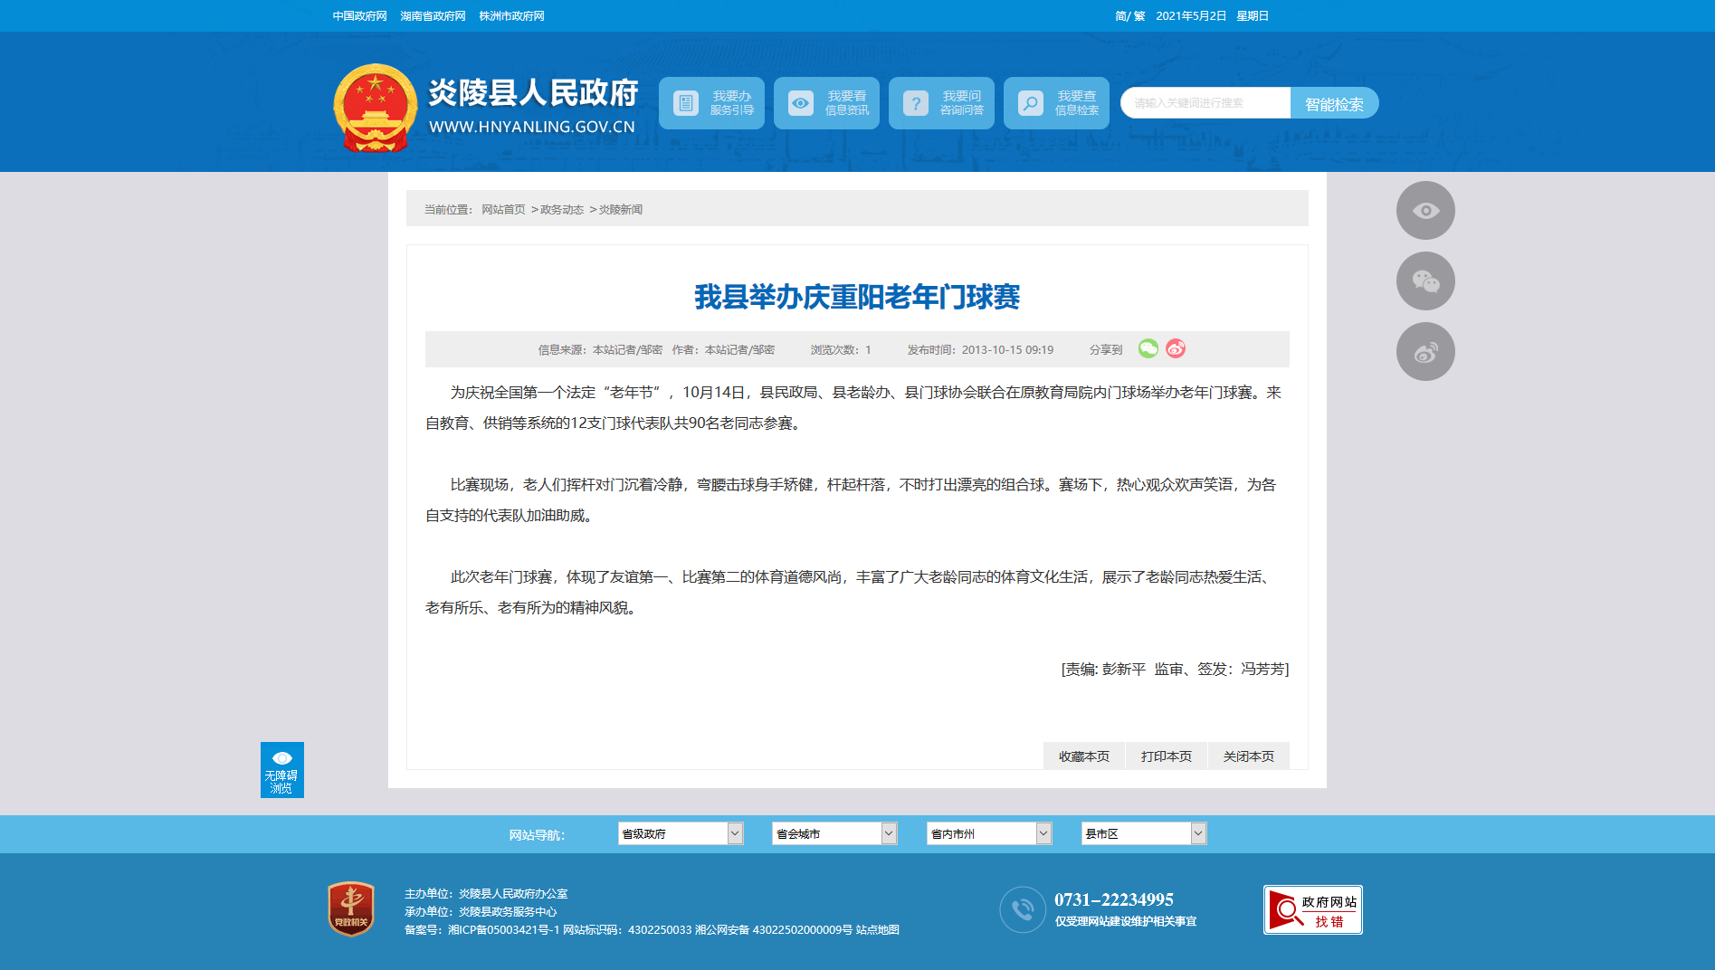
Task: Go to 政务动态 breadcrumb link
Action: [561, 210]
